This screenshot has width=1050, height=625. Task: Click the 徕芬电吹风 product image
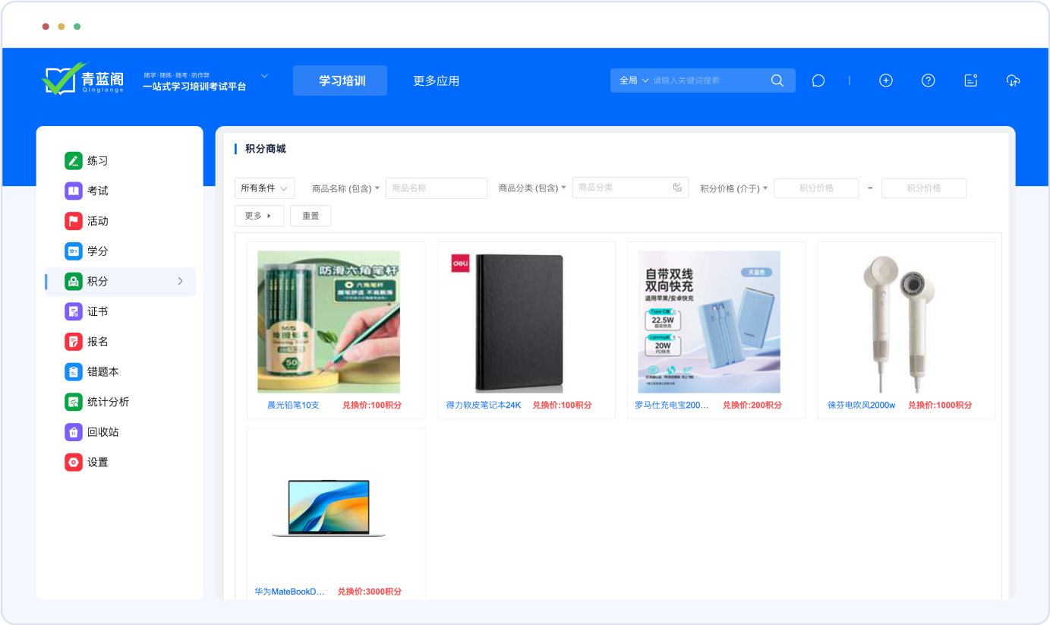[x=905, y=321]
